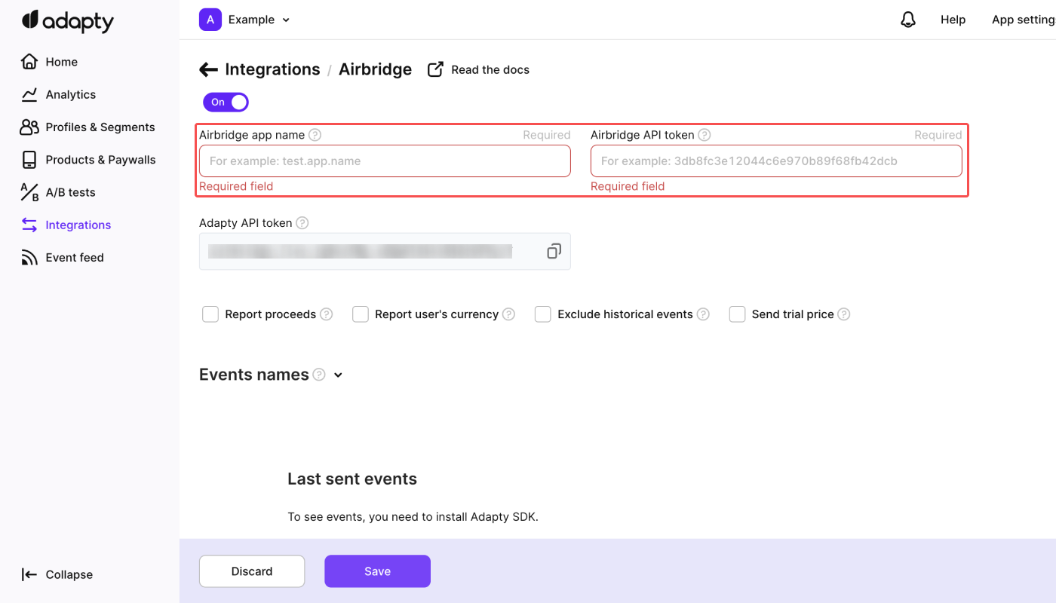
Task: Enable Report proceeds checkbox
Action: coord(210,314)
